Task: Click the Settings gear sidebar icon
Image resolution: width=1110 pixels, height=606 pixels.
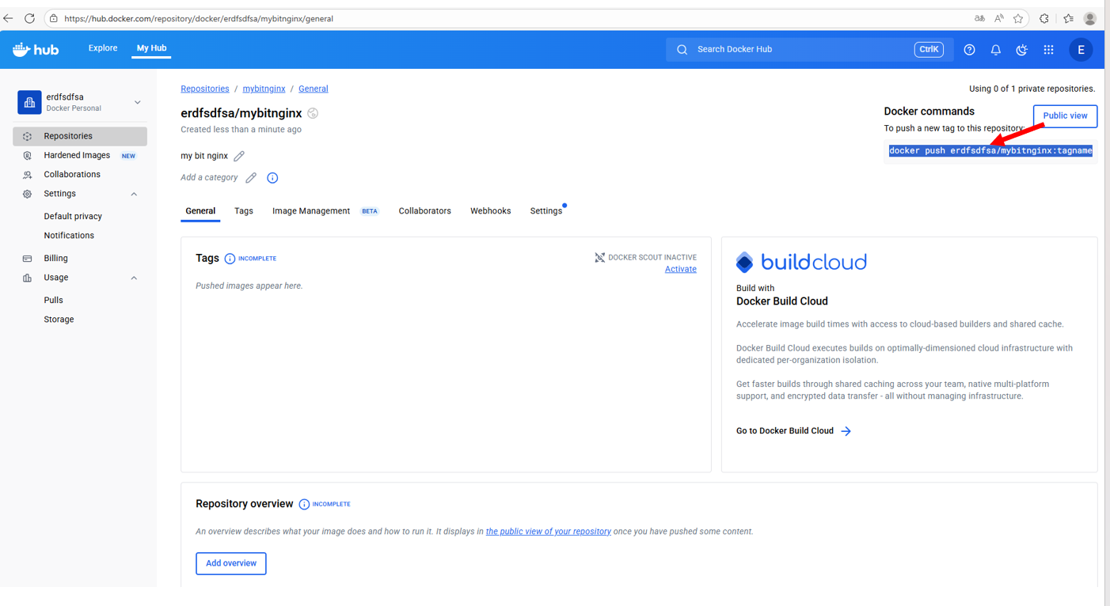Action: pyautogui.click(x=28, y=194)
